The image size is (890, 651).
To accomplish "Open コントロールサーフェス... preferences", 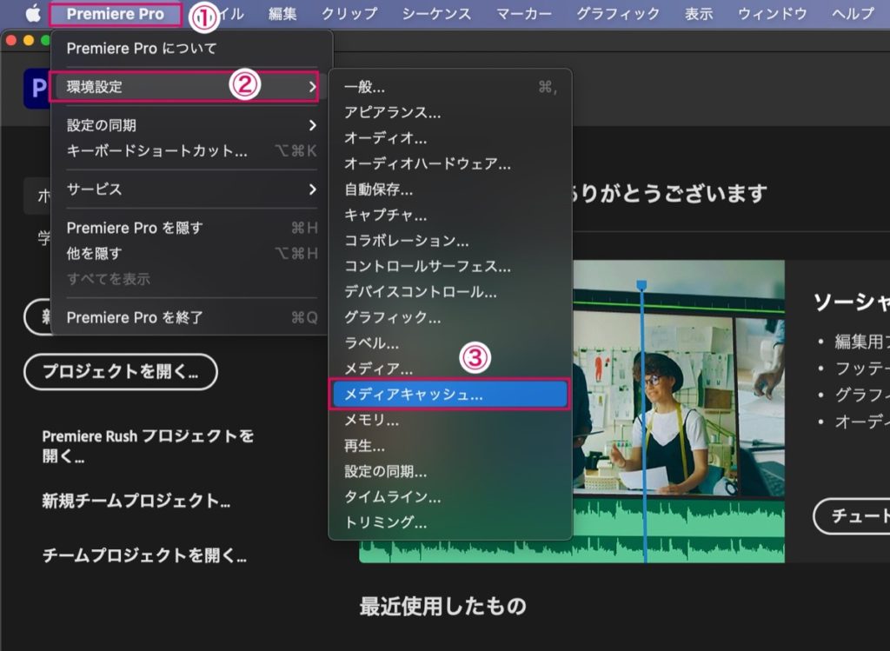I will 450,266.
